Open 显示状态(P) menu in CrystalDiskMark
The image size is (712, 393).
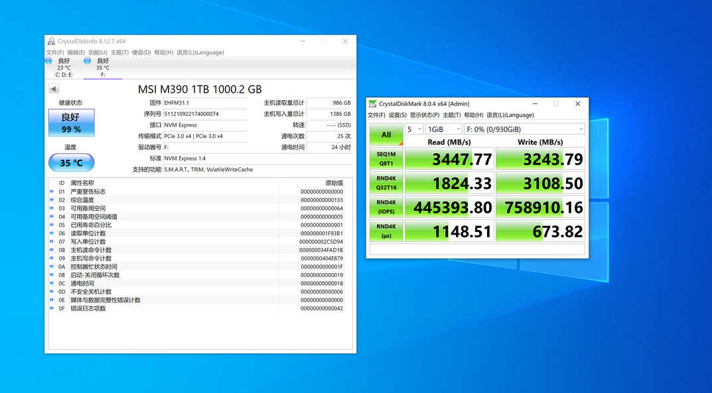(x=425, y=115)
